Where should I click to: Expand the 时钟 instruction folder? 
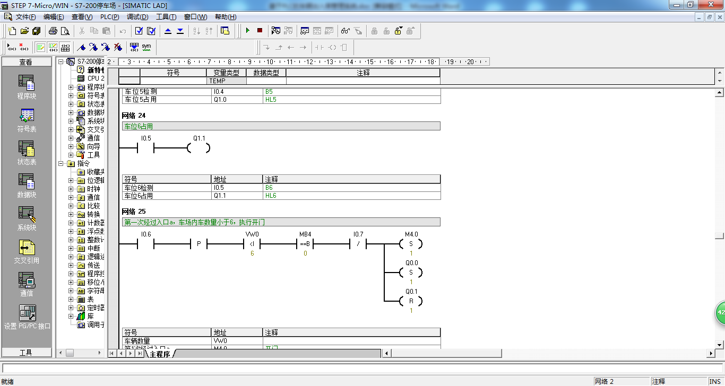click(71, 189)
